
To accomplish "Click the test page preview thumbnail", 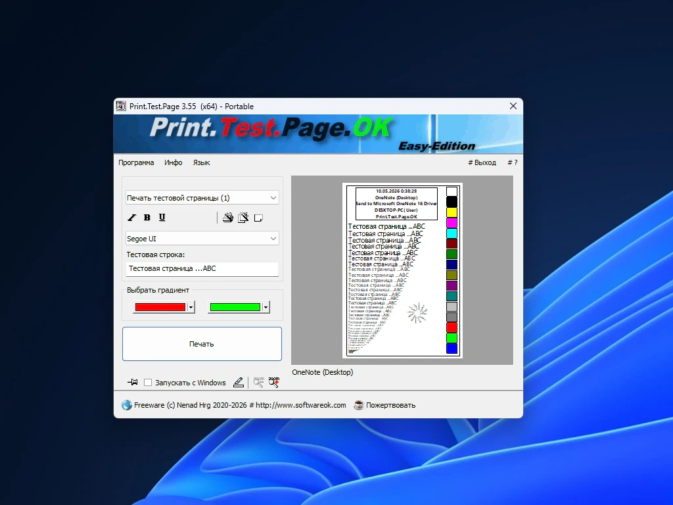I will coord(402,270).
